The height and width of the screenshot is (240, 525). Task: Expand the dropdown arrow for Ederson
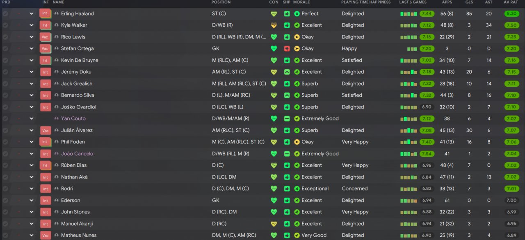pyautogui.click(x=32, y=200)
